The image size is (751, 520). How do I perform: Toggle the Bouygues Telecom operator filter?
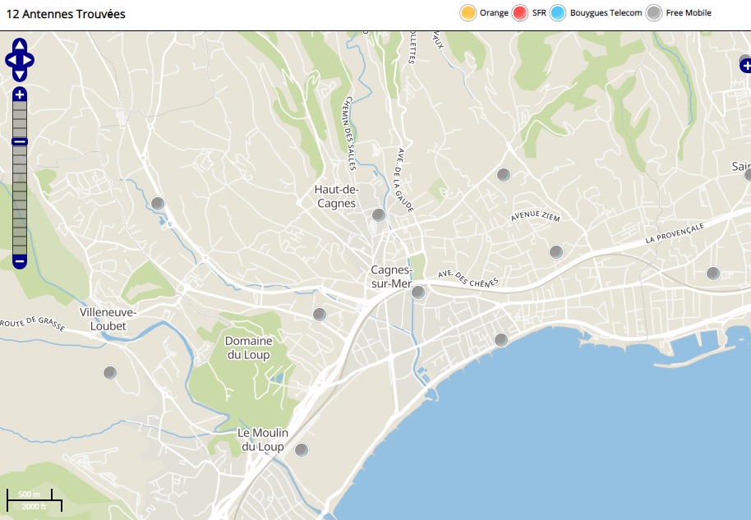coord(559,13)
